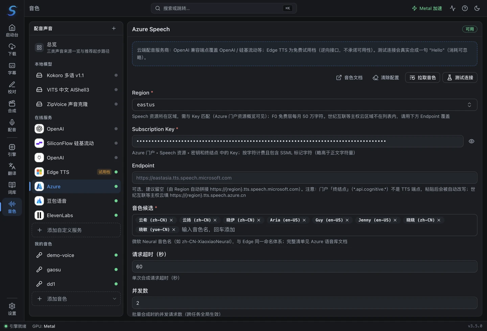Select Kokoro 多语 v1.1 local model
Screen dimensions: 487x331
76,75
